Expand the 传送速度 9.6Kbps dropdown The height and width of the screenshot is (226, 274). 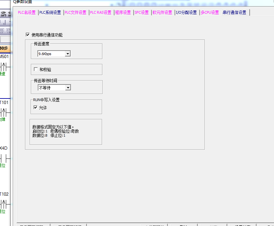click(x=68, y=54)
